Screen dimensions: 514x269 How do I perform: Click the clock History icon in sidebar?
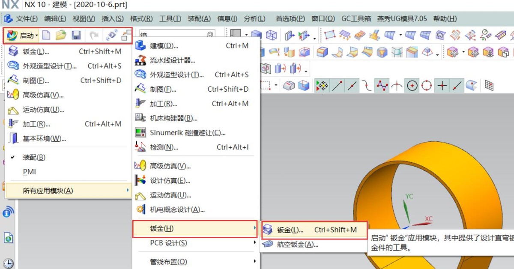[9, 264]
